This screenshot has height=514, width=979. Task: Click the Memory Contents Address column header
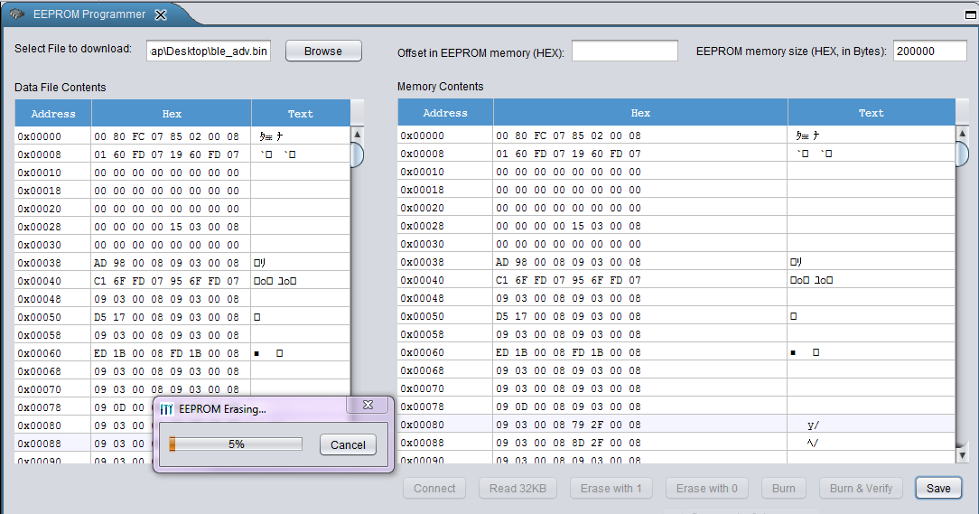[x=445, y=113]
